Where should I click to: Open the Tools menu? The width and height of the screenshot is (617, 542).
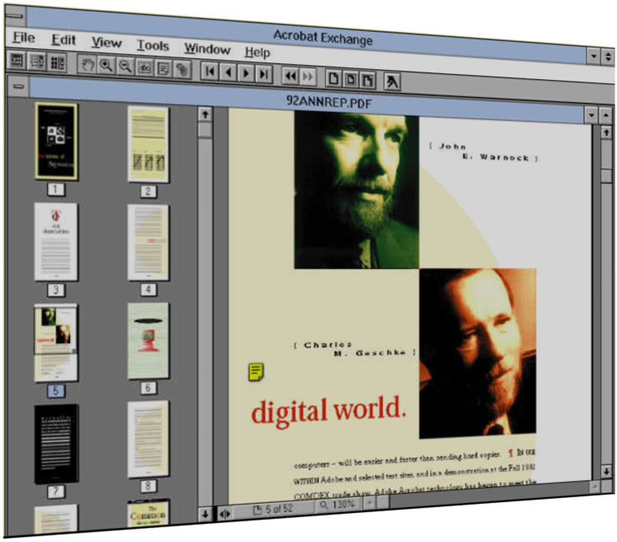[x=153, y=45]
